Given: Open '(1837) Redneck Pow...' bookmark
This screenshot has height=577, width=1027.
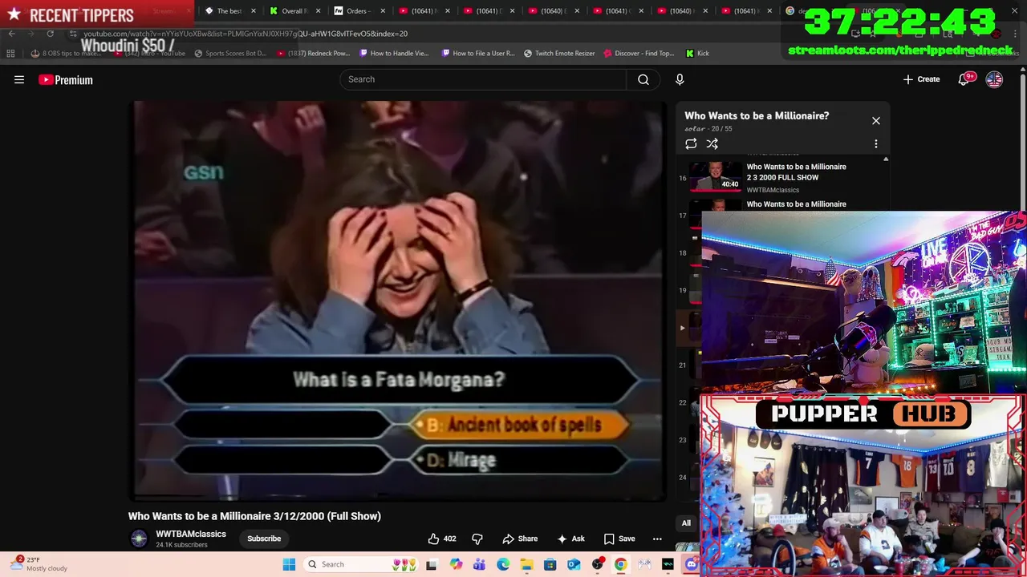Looking at the screenshot, I should click(x=313, y=53).
